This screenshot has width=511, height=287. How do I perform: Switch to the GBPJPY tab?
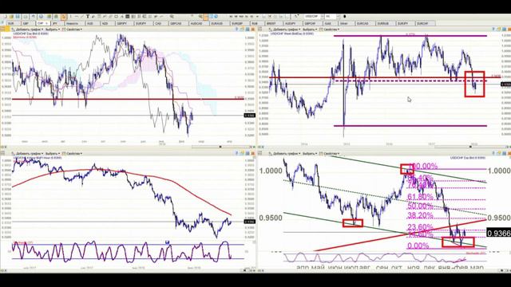[124, 23]
